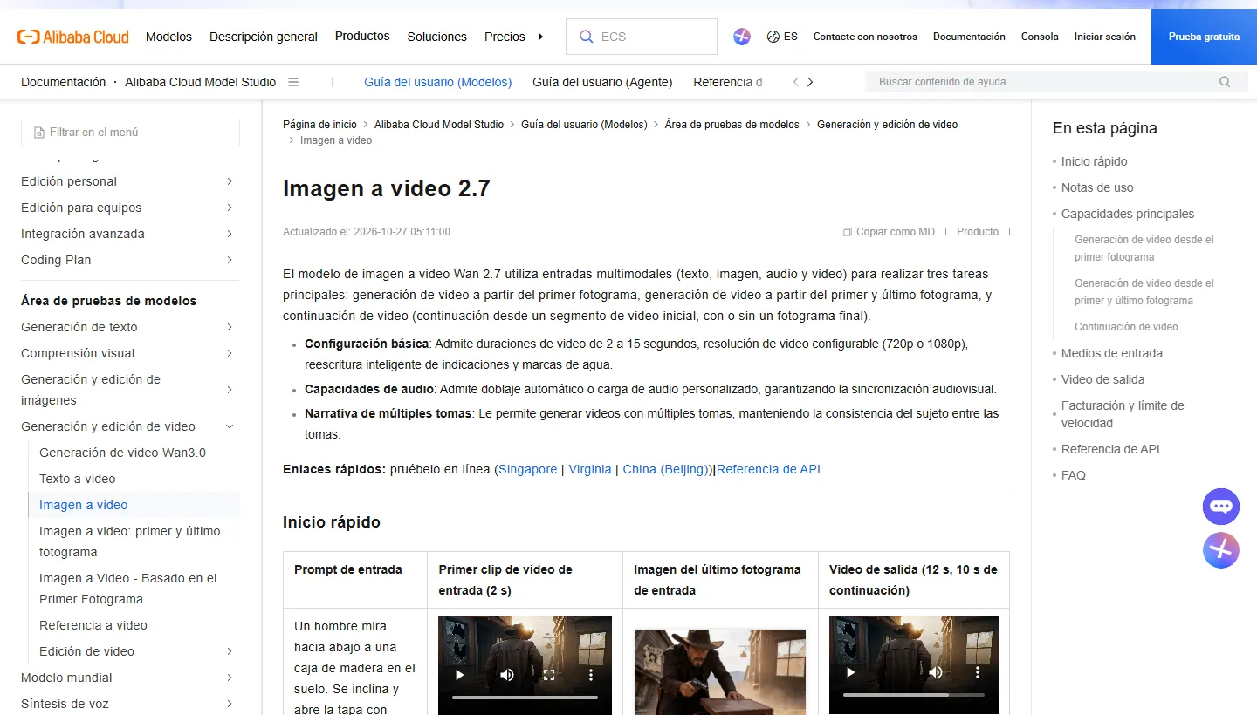
Task: Select the Guía del usuario (Modelos) tab
Action: (437, 82)
